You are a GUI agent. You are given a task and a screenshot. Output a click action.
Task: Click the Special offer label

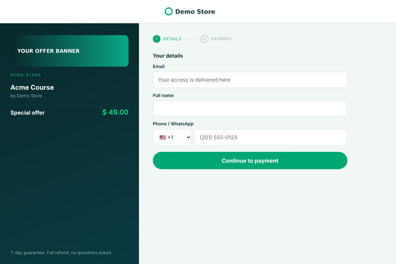(x=28, y=113)
